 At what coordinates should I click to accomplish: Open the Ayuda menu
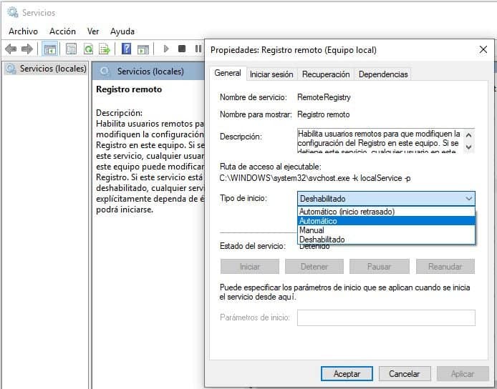tap(122, 31)
